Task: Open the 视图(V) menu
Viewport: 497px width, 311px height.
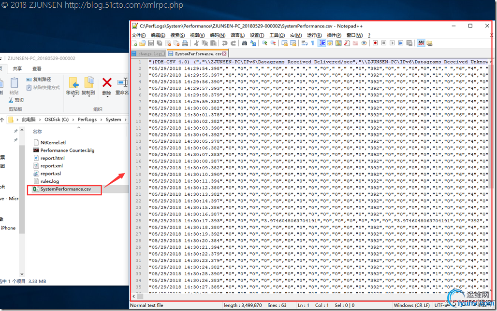Action: (x=197, y=35)
